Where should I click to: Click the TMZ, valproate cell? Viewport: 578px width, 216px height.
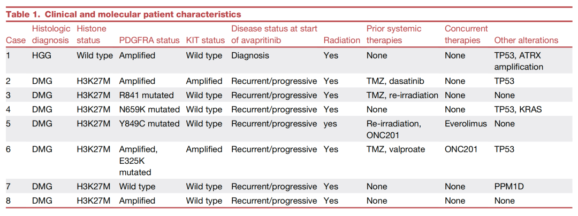[x=396, y=149]
